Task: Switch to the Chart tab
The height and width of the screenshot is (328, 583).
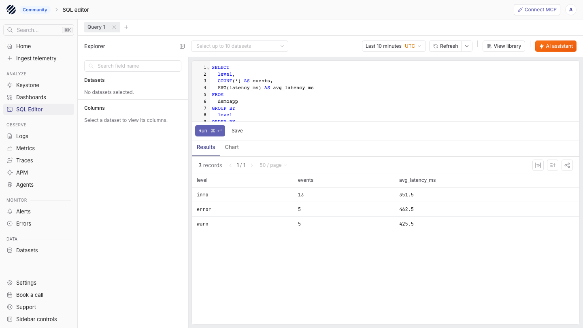Action: [x=232, y=147]
